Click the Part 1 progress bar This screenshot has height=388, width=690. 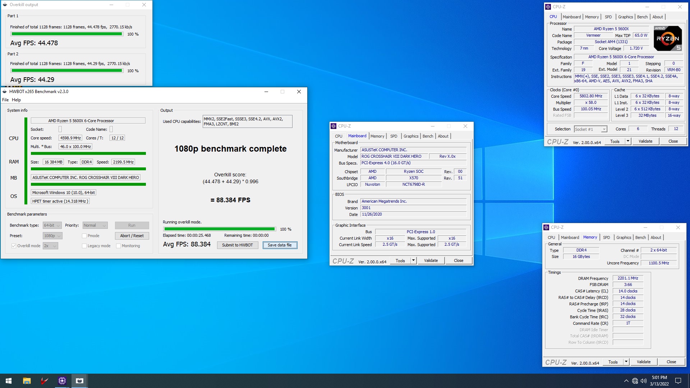(x=67, y=34)
